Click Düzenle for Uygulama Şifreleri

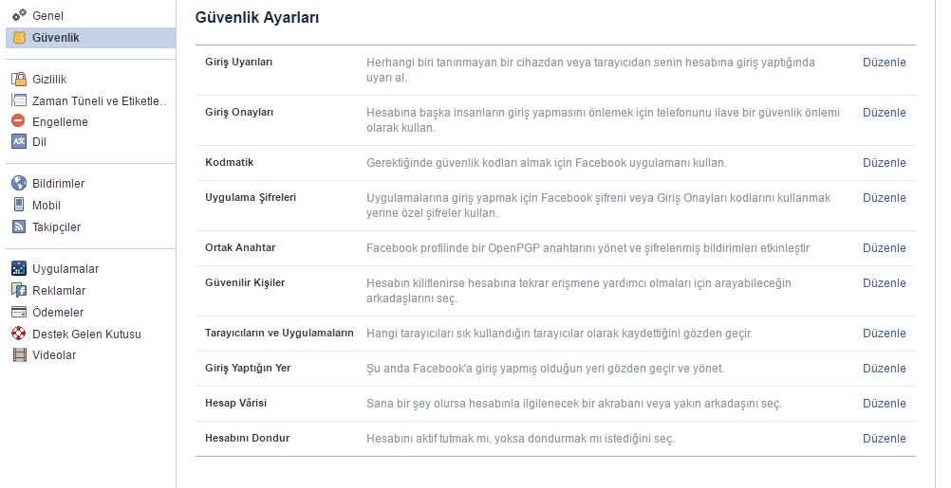(x=885, y=198)
